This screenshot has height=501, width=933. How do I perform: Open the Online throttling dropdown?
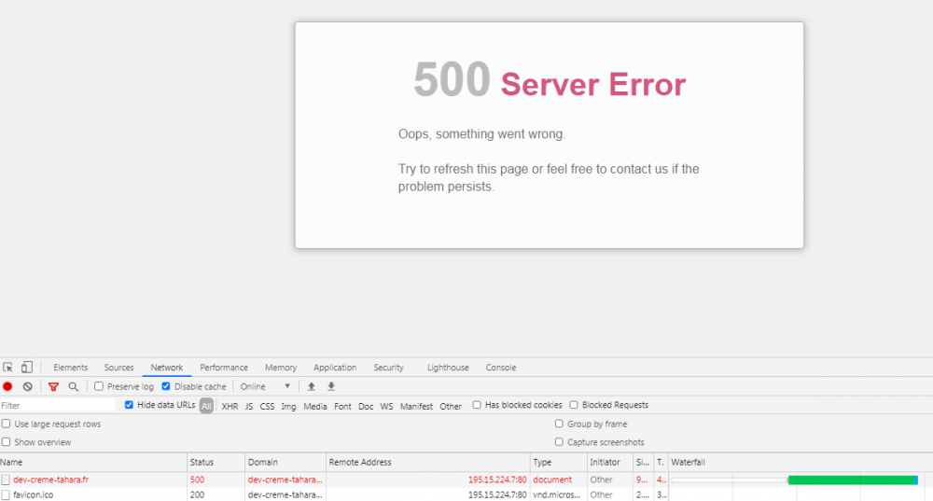tap(265, 386)
